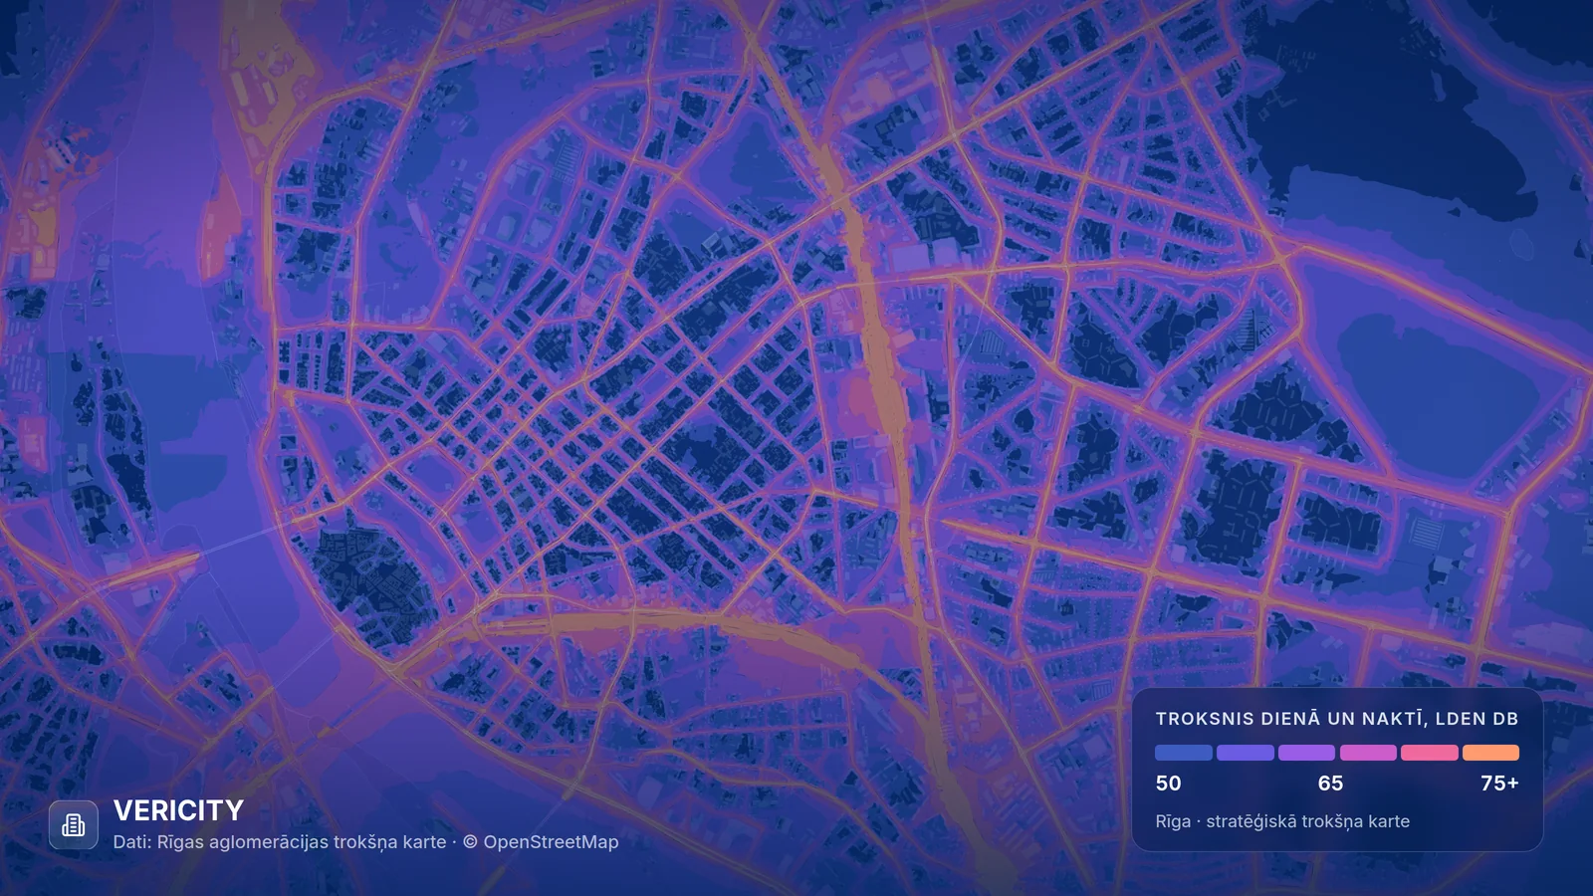This screenshot has height=896, width=1593.
Task: Click the 65 legend value label
Action: click(x=1331, y=784)
